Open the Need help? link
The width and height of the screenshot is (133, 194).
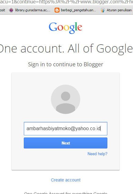[97, 154]
